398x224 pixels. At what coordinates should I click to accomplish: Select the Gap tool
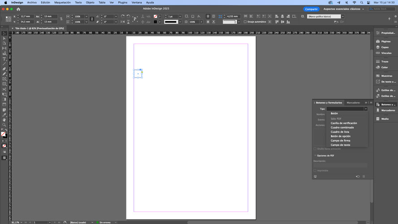point(4,48)
